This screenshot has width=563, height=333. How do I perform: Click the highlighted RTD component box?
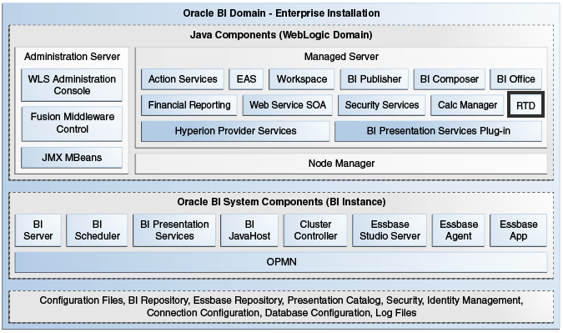click(525, 104)
